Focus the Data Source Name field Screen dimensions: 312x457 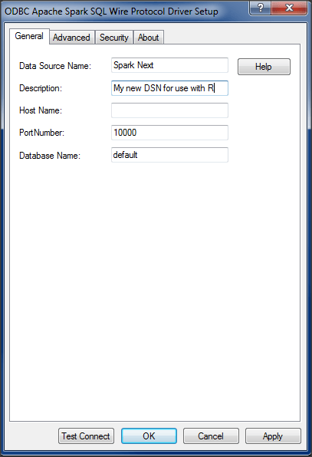pos(169,65)
